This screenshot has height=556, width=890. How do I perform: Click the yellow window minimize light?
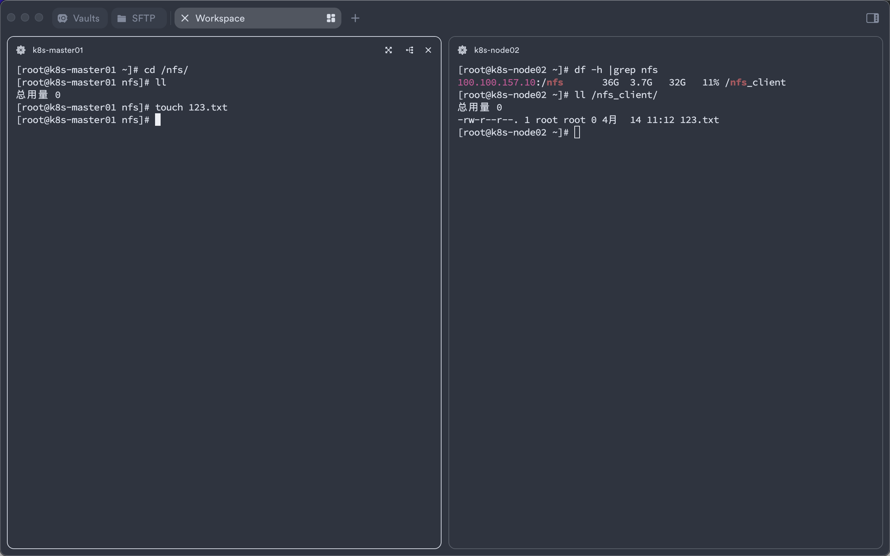[x=25, y=18]
